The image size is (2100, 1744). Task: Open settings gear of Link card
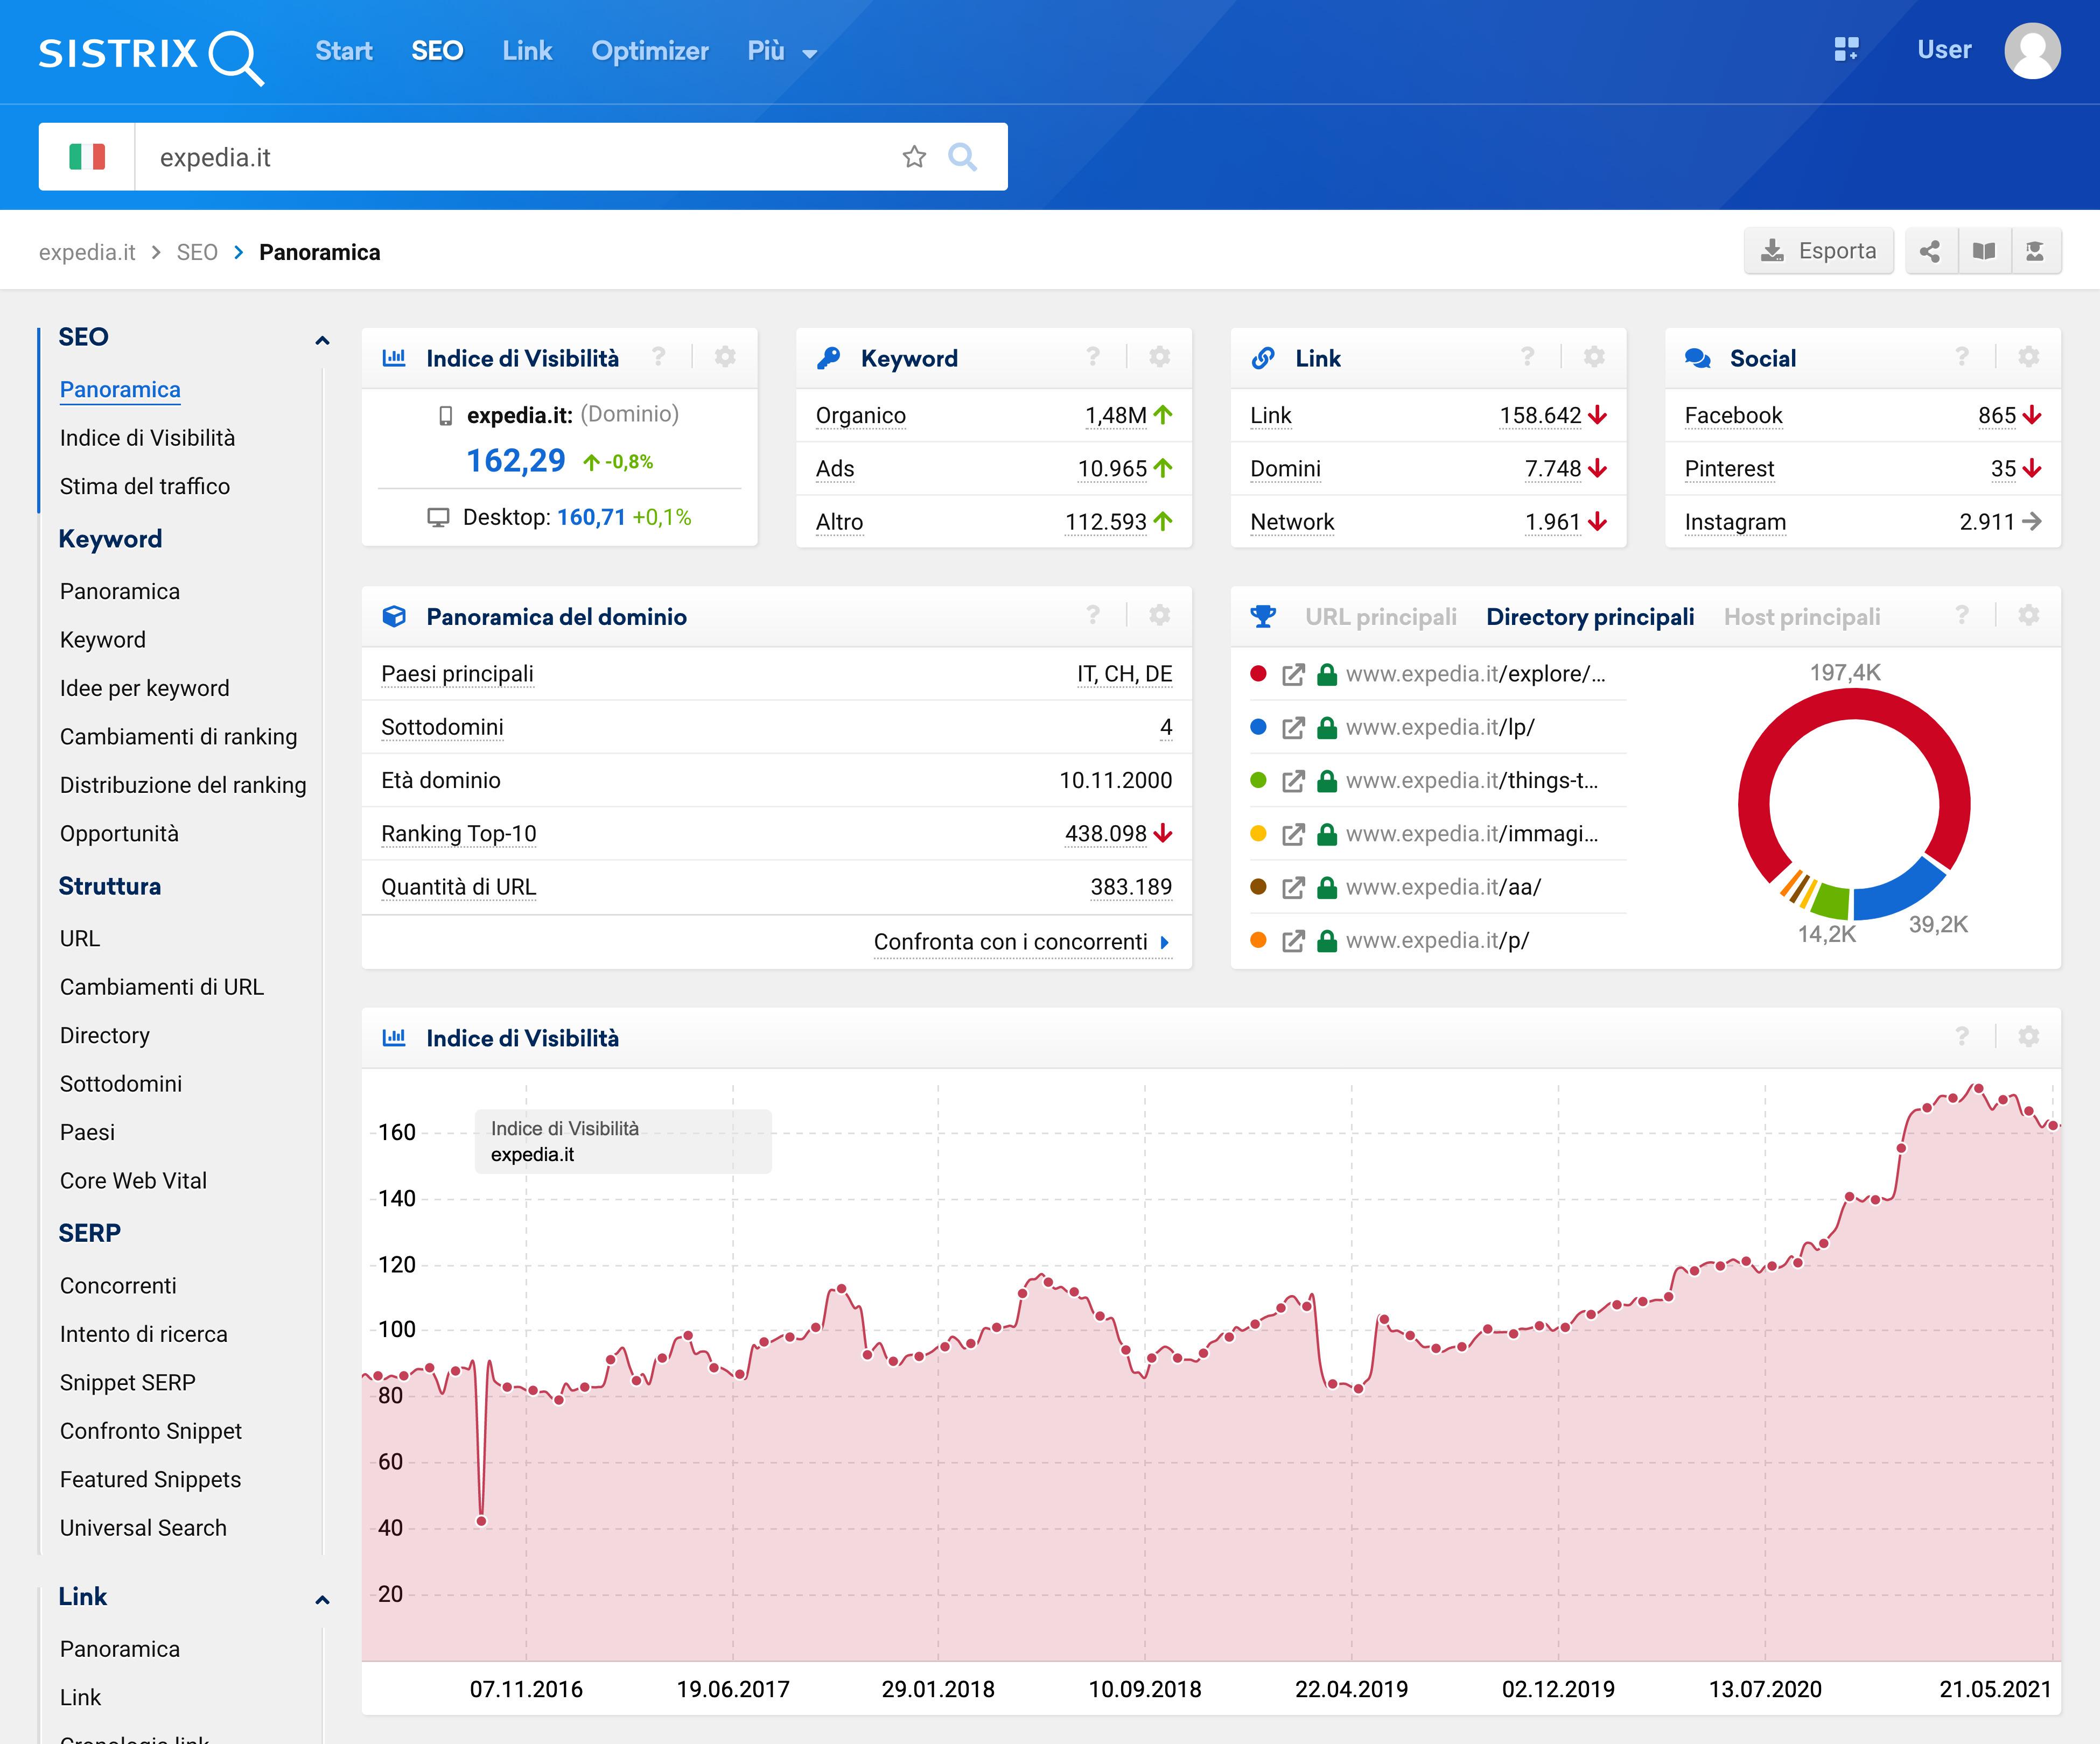1594,357
